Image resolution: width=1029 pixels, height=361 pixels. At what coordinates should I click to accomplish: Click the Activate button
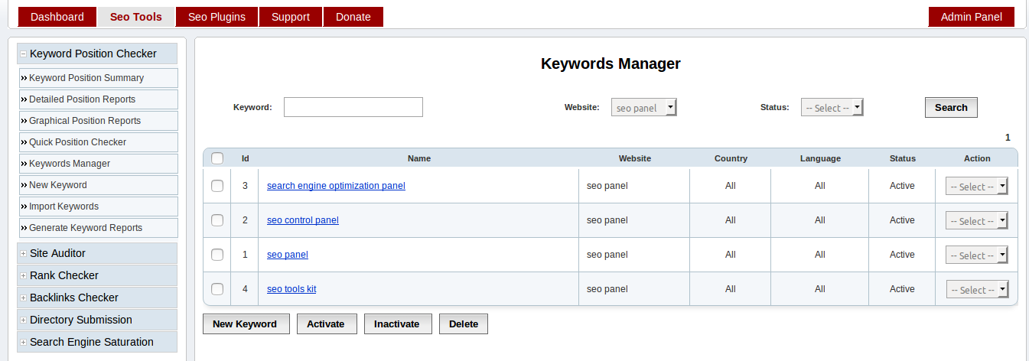pos(326,324)
